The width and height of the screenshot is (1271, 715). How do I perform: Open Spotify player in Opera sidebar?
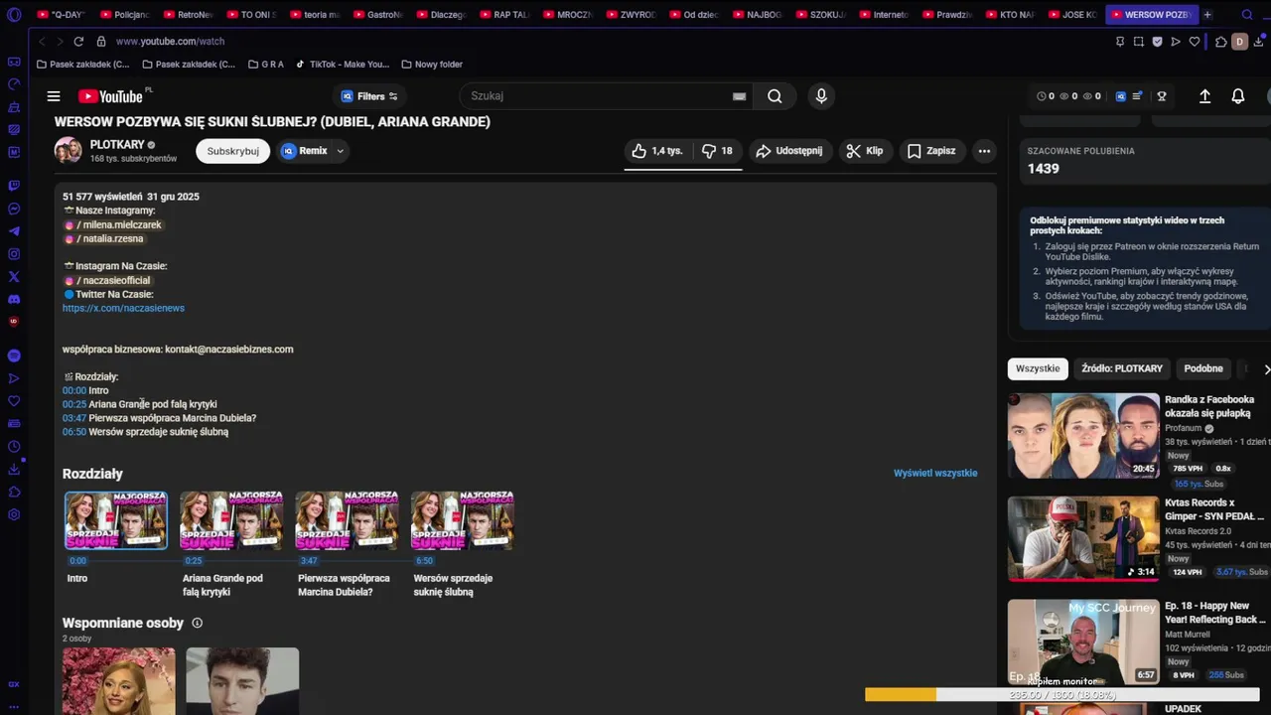[14, 356]
